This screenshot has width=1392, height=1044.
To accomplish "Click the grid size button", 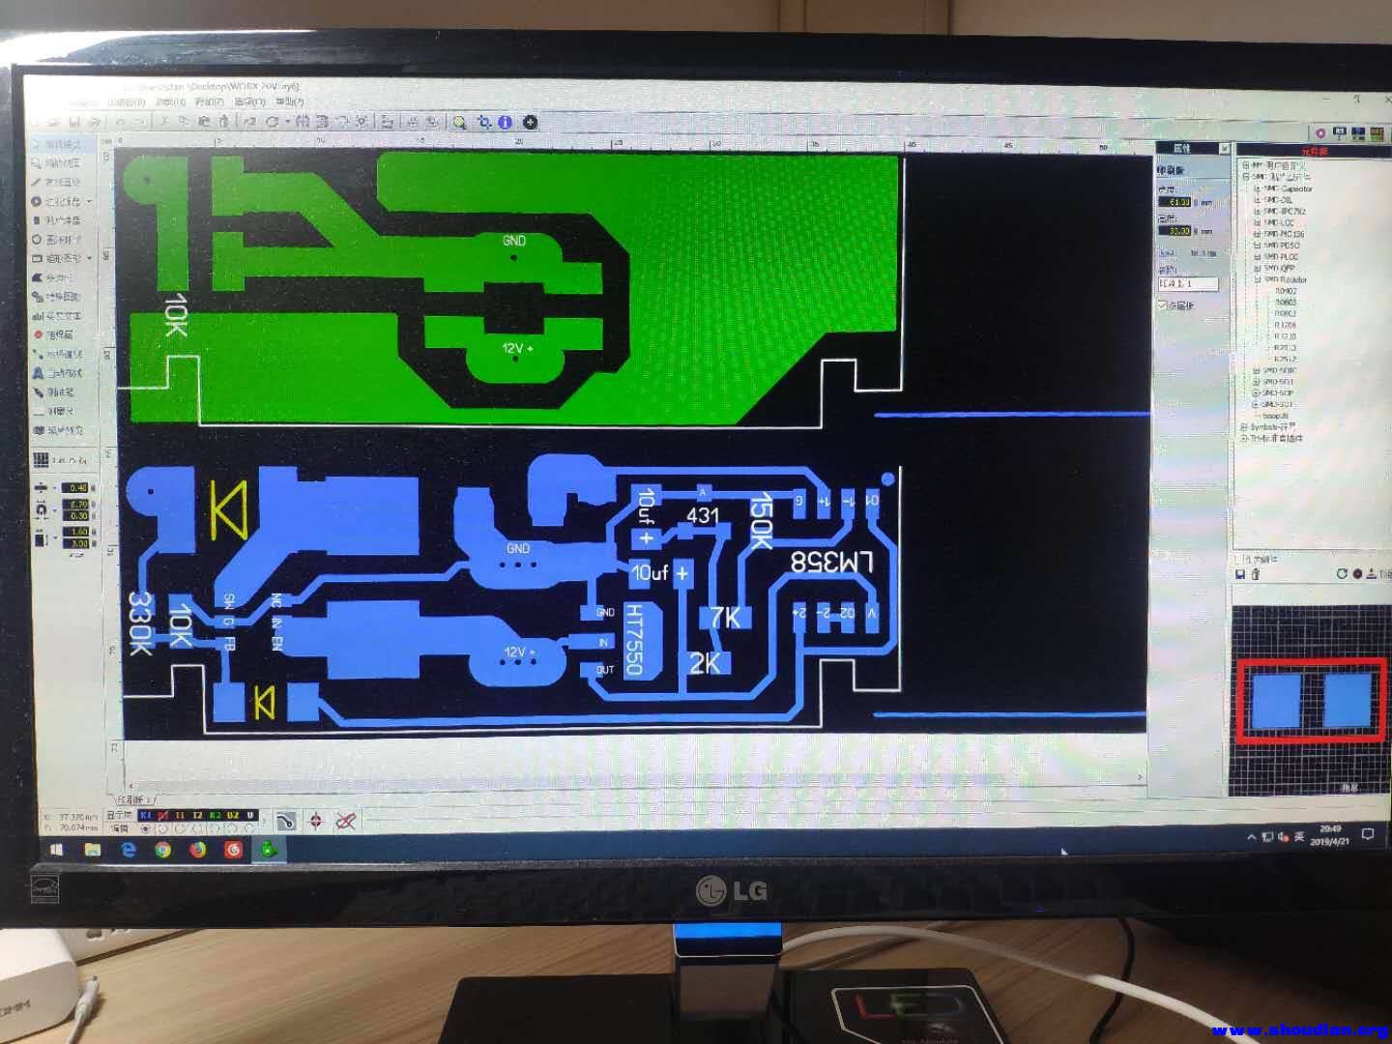I will [60, 460].
